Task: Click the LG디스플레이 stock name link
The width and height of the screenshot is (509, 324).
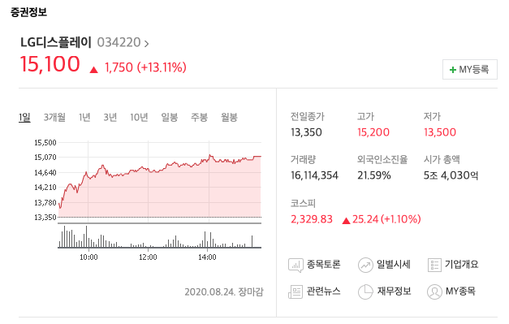Action: point(56,42)
